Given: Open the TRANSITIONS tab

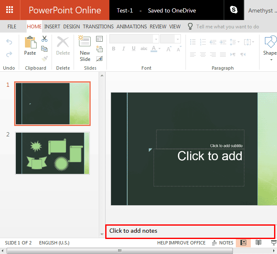Looking at the screenshot, I should coord(98,27).
